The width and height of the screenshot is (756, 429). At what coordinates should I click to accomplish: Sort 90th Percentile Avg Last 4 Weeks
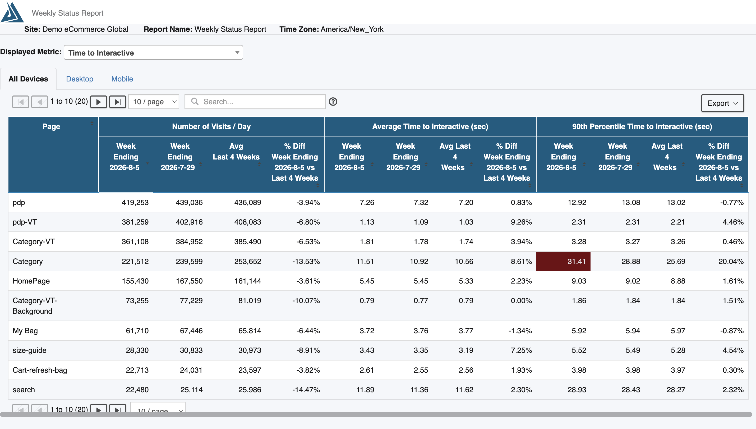click(x=683, y=164)
